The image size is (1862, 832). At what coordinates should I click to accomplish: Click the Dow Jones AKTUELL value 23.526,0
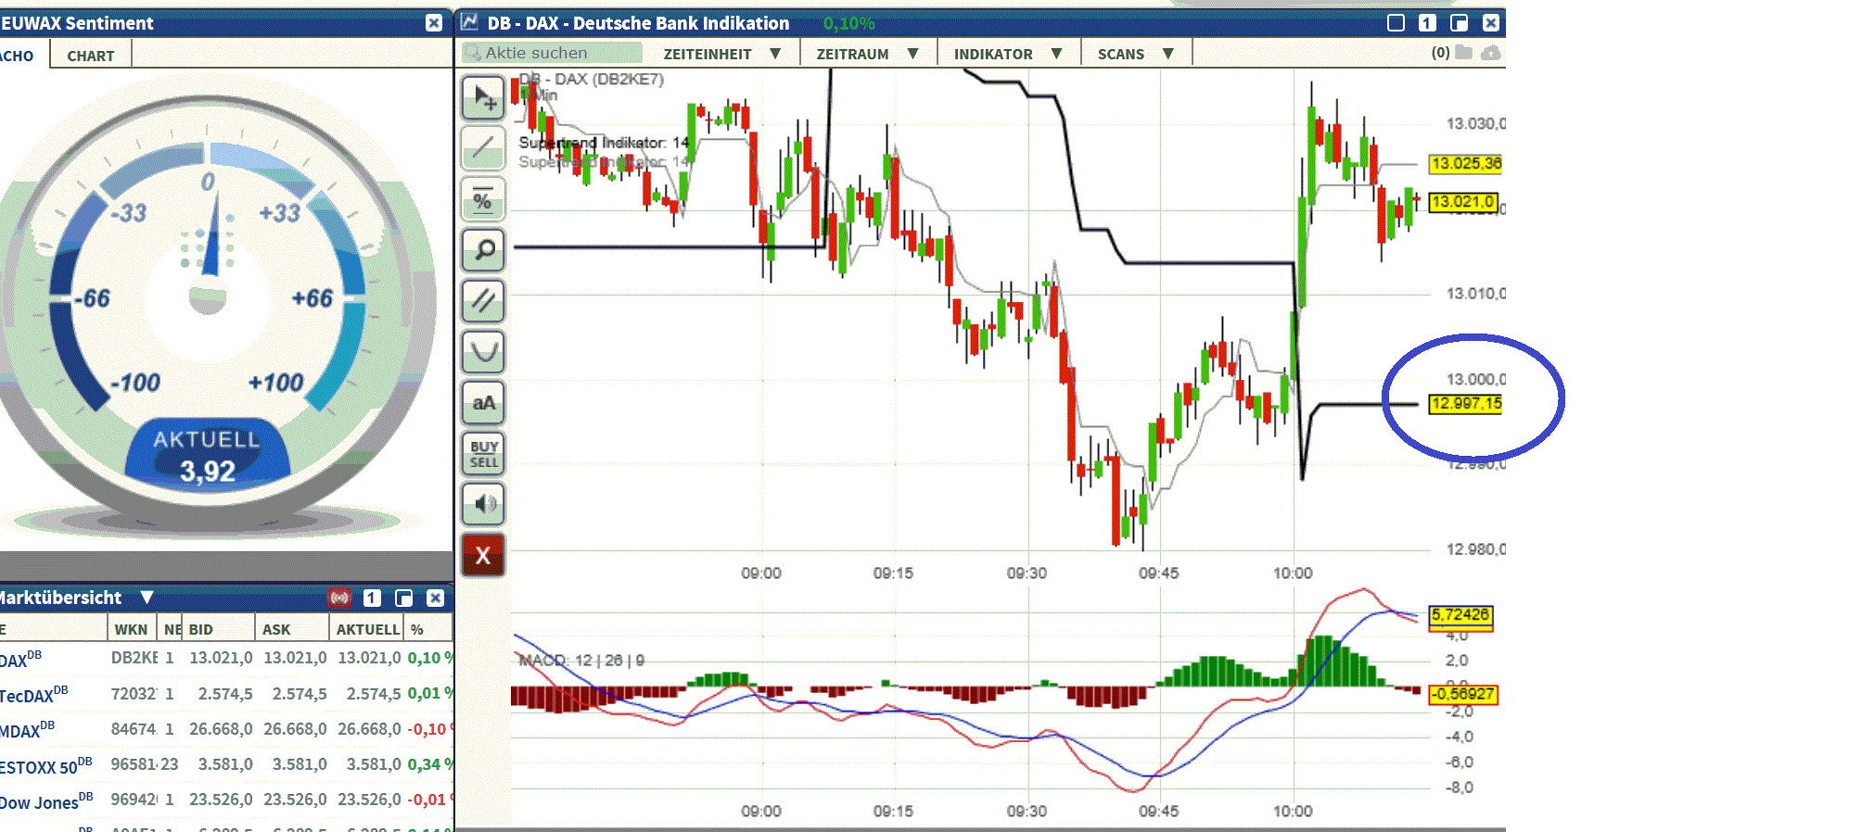pyautogui.click(x=369, y=800)
